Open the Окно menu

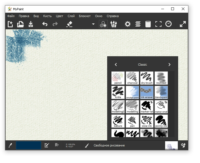pos(99,16)
